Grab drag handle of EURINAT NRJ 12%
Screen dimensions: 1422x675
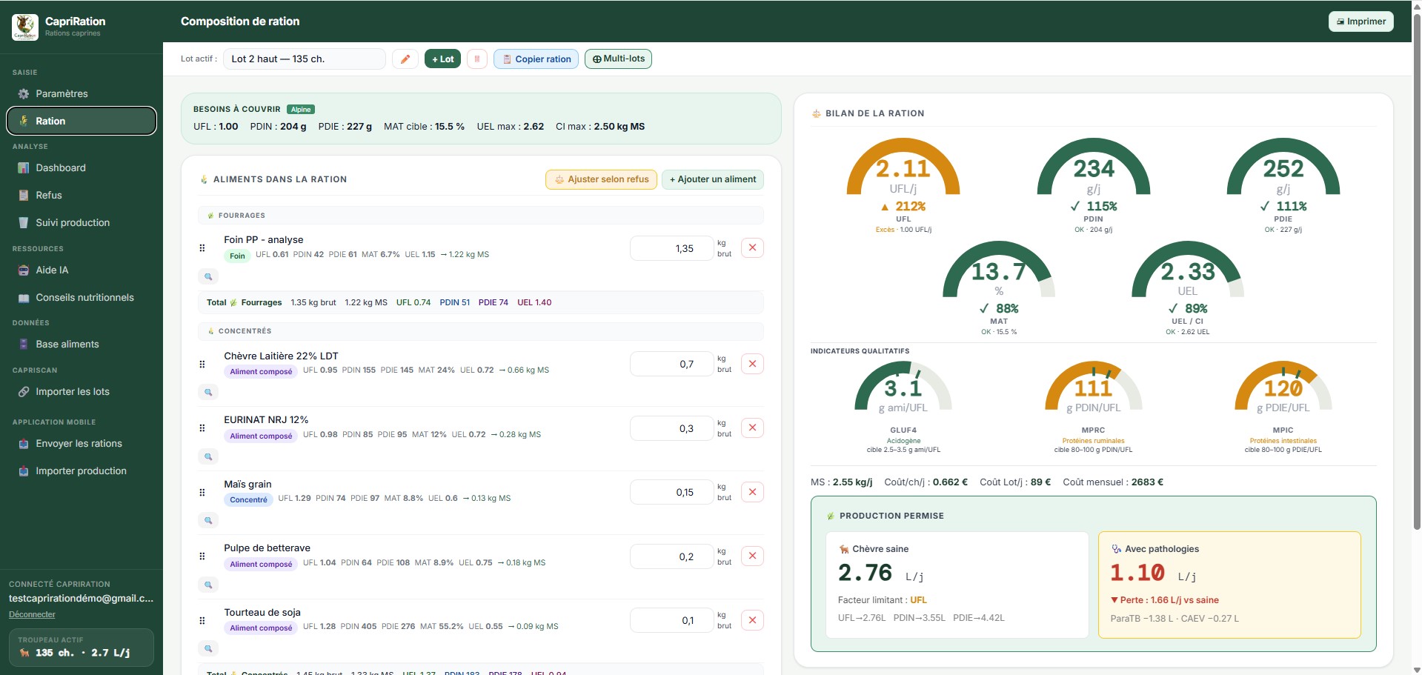point(202,428)
